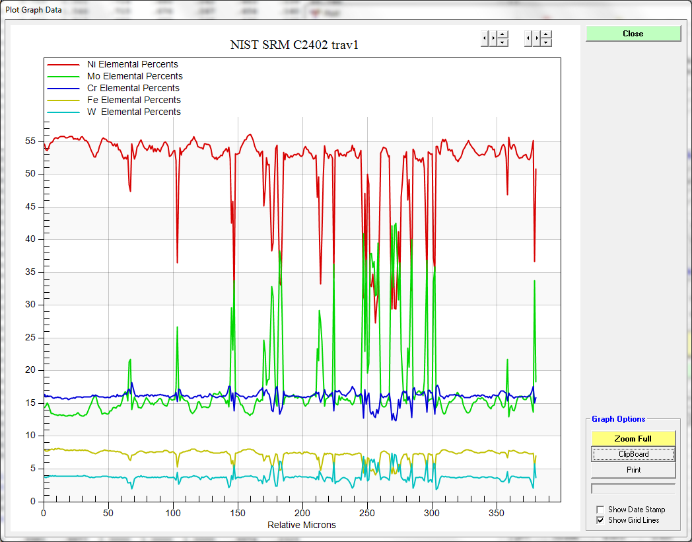
Task: Click the Ni Elemental Percents legend entry
Action: point(132,64)
